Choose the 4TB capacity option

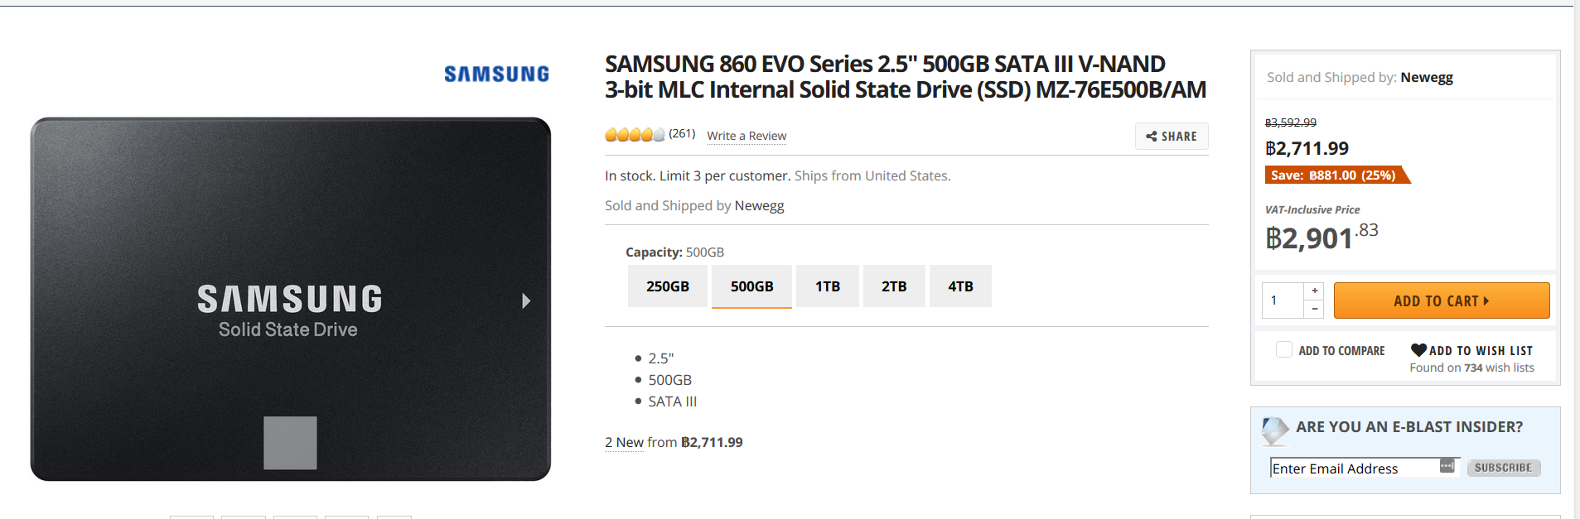click(960, 286)
